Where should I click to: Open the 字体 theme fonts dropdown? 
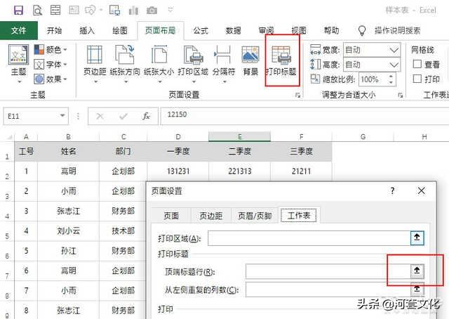click(x=51, y=64)
